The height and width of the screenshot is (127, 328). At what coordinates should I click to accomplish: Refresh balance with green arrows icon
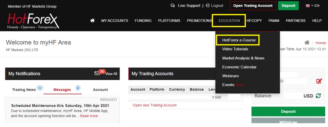pos(318,96)
